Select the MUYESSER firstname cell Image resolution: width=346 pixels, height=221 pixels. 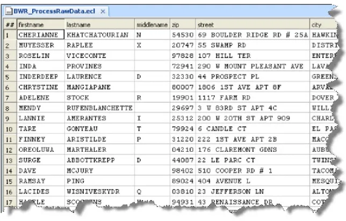pyautogui.click(x=41, y=45)
